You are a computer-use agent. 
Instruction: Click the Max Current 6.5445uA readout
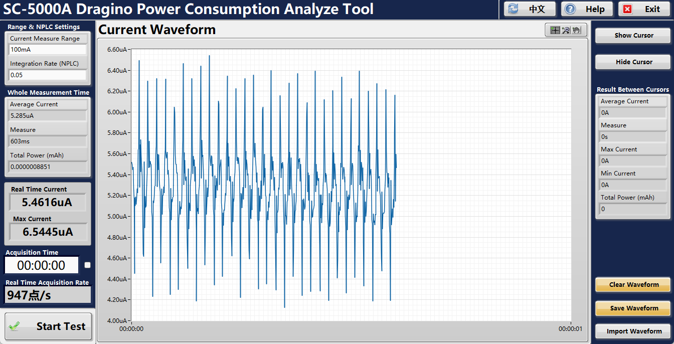[x=48, y=232]
